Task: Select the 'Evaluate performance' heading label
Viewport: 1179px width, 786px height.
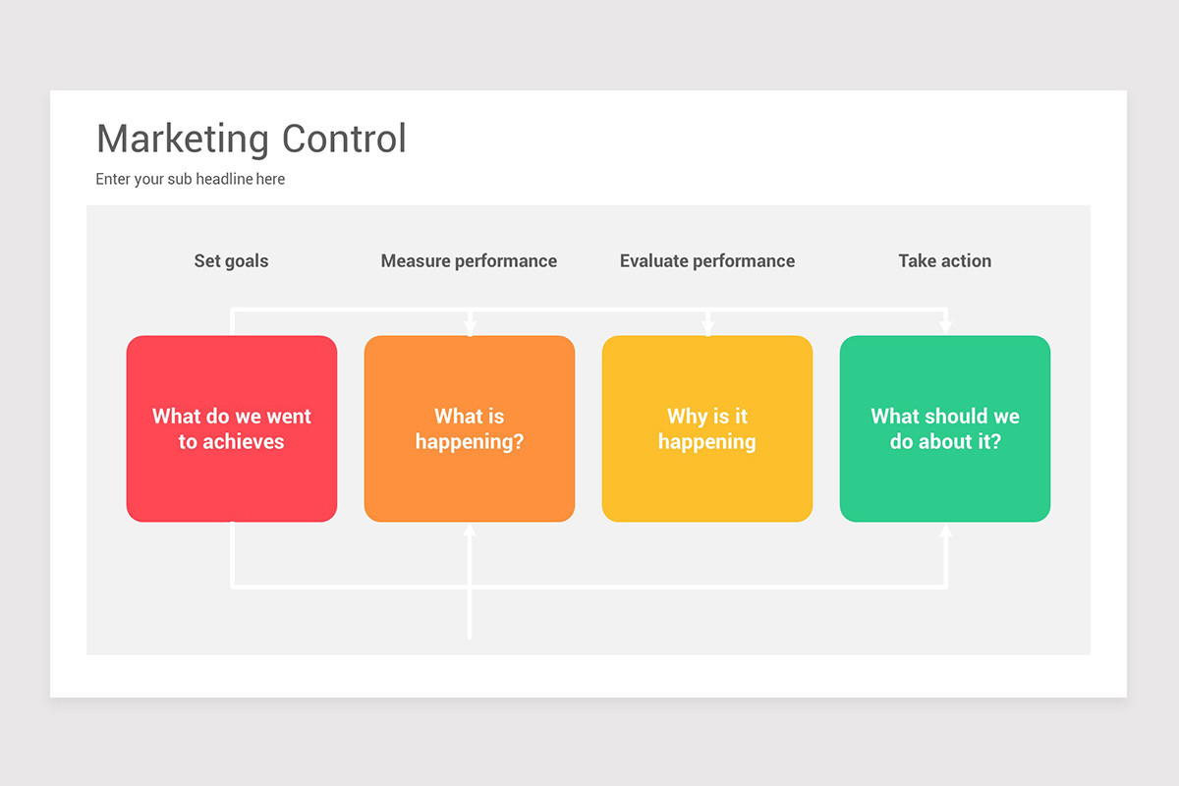Action: tap(707, 261)
